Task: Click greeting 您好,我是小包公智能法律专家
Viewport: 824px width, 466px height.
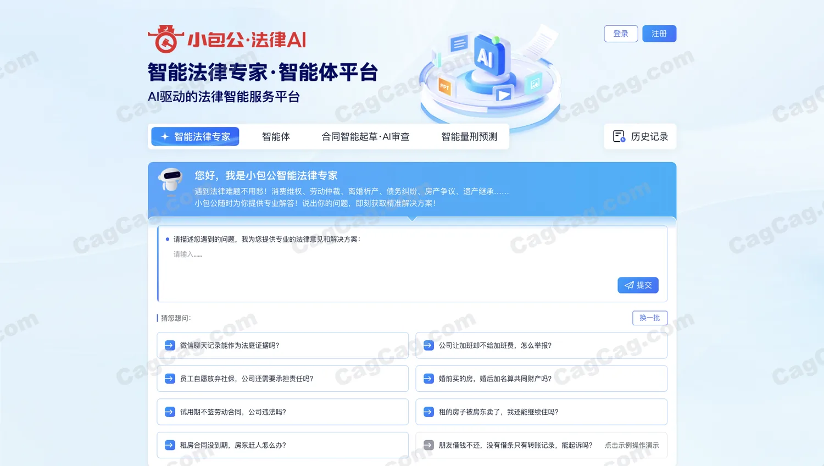Action: (266, 175)
